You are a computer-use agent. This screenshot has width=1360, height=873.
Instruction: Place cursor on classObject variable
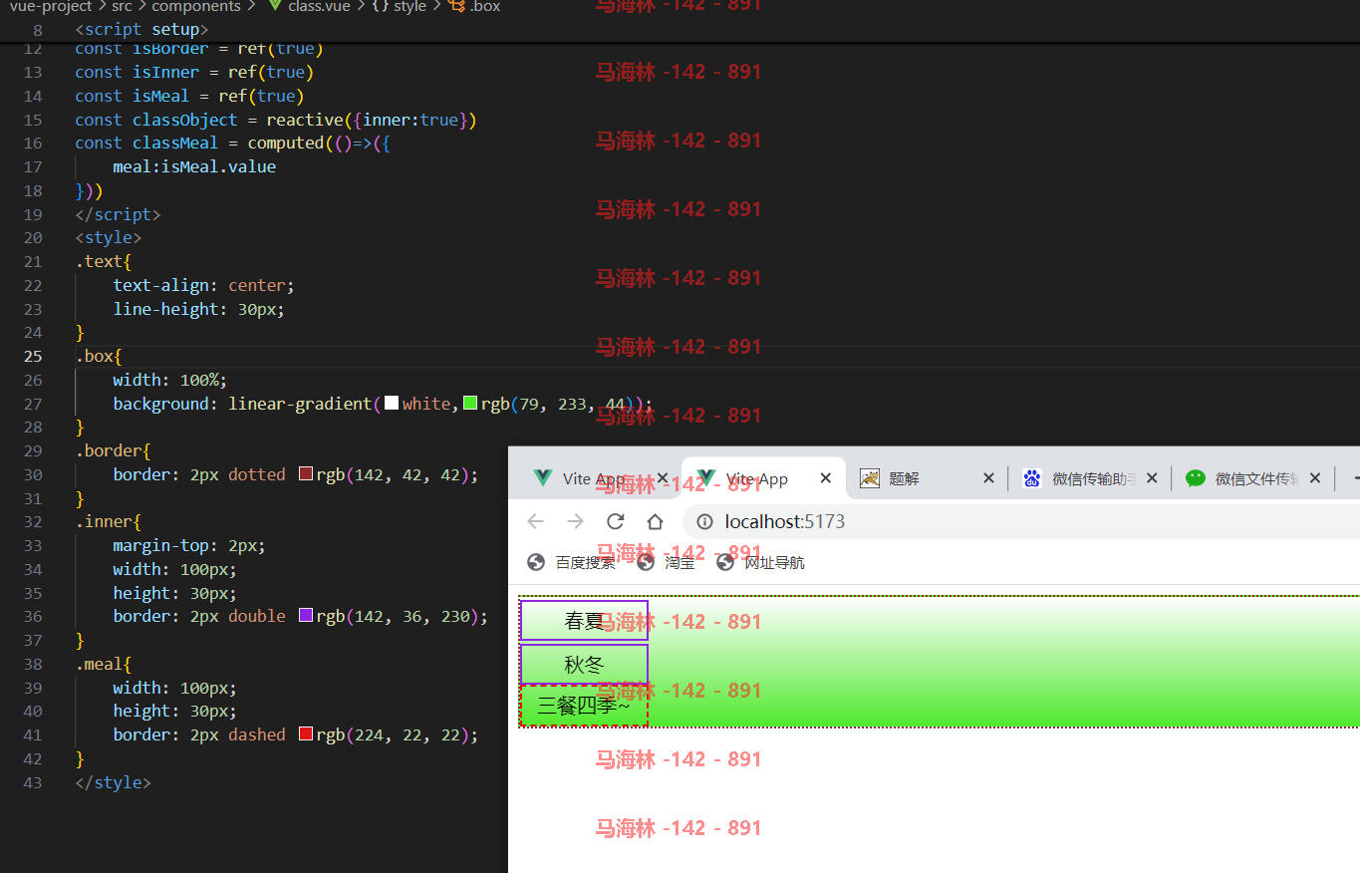click(185, 120)
